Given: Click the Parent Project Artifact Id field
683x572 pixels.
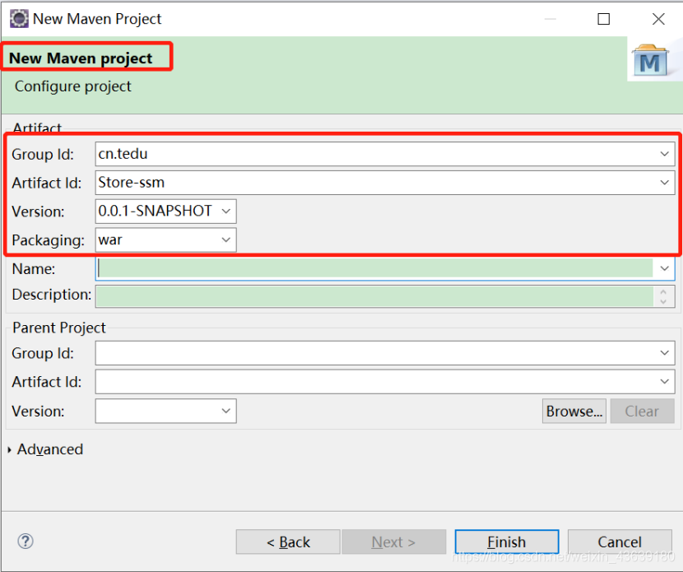Looking at the screenshot, I should (385, 382).
